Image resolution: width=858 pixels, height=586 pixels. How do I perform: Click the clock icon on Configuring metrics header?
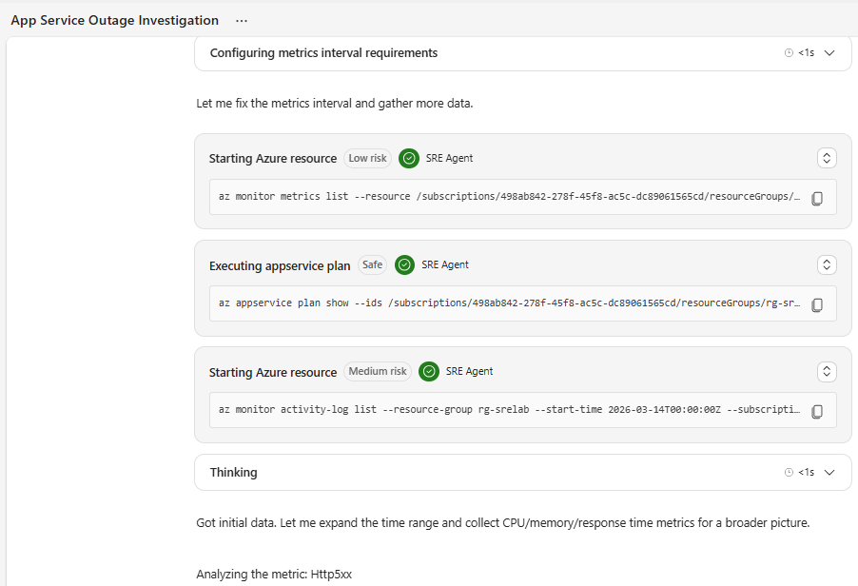789,53
